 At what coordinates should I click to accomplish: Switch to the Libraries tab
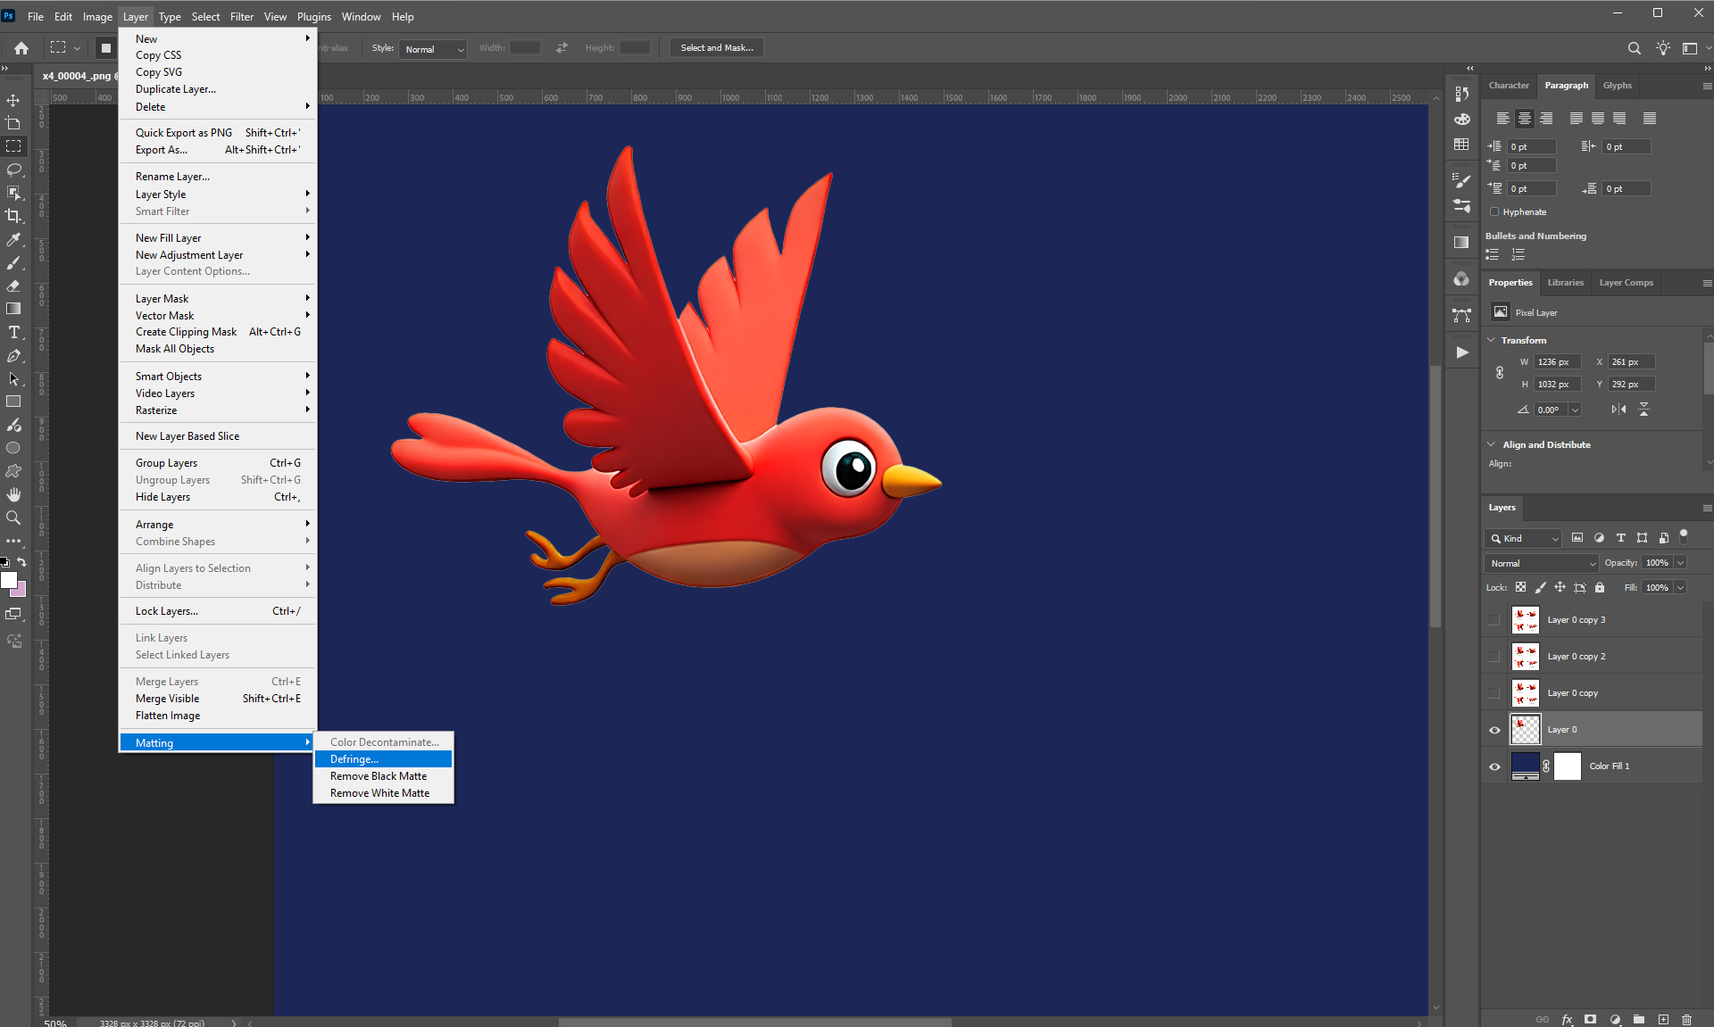coord(1565,283)
